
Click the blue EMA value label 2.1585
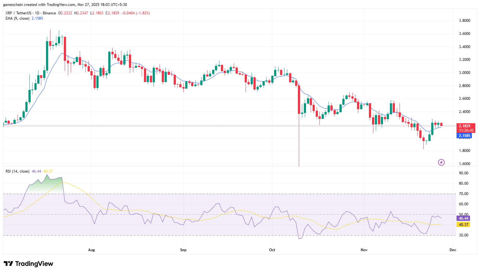click(465, 136)
